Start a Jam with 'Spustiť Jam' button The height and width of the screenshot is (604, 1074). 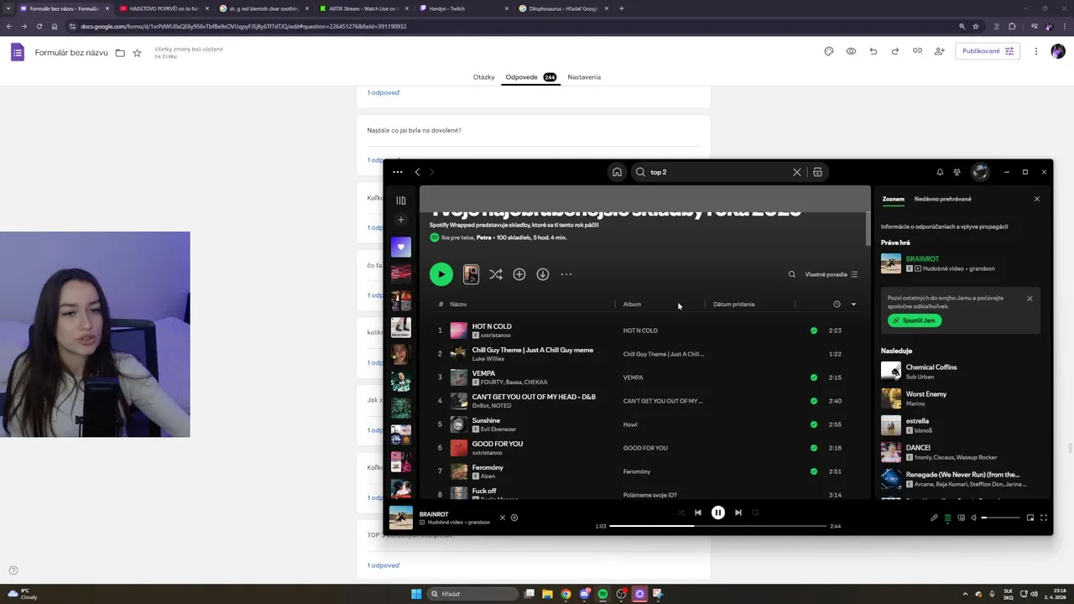pos(915,320)
